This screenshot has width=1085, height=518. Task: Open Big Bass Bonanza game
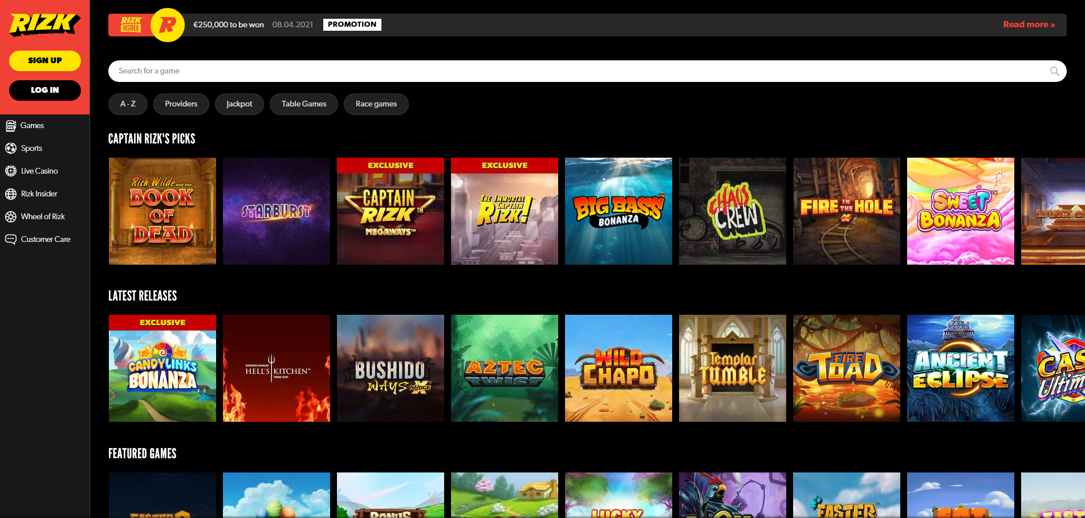point(619,211)
